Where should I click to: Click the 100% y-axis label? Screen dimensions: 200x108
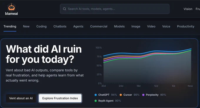click(99, 48)
